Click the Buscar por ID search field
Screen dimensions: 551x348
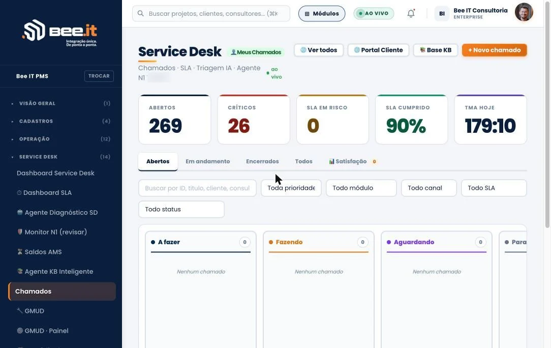[197, 188]
